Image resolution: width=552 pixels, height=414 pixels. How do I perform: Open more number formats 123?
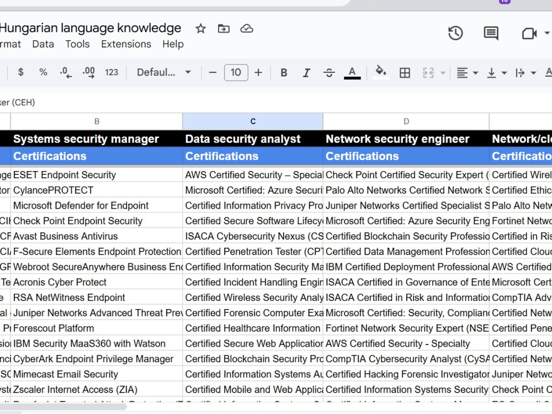click(112, 72)
